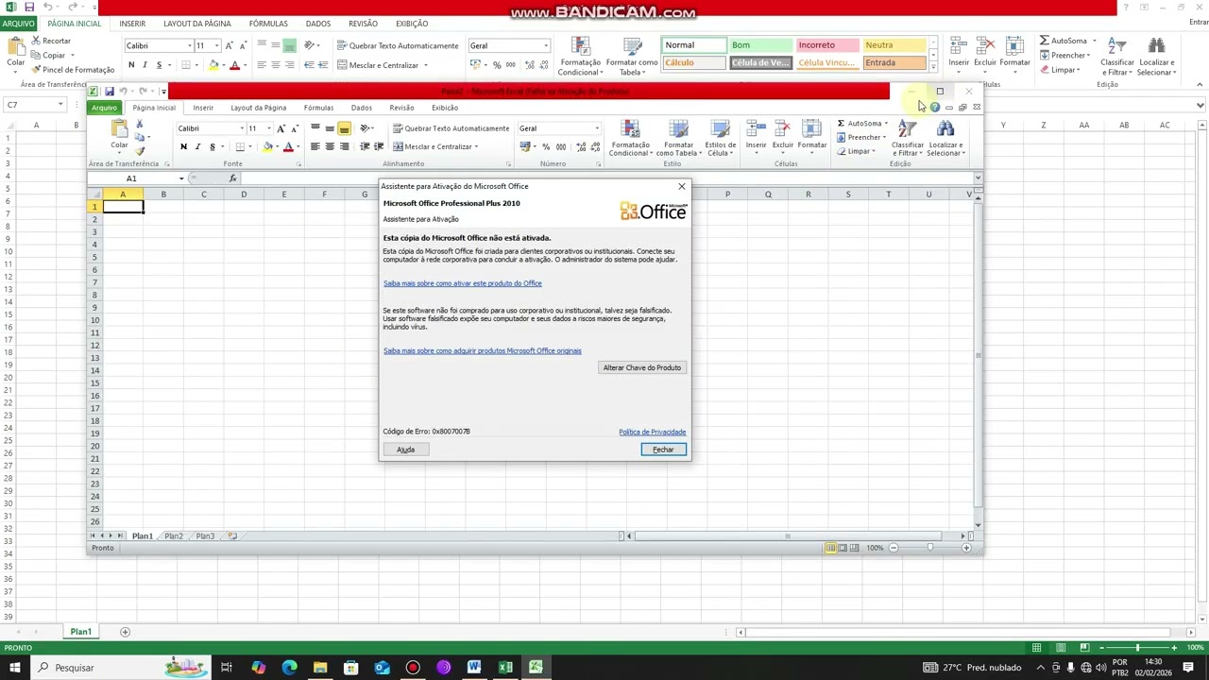Expand cell styles gallery in background Excel
1209x680 pixels.
point(933,67)
